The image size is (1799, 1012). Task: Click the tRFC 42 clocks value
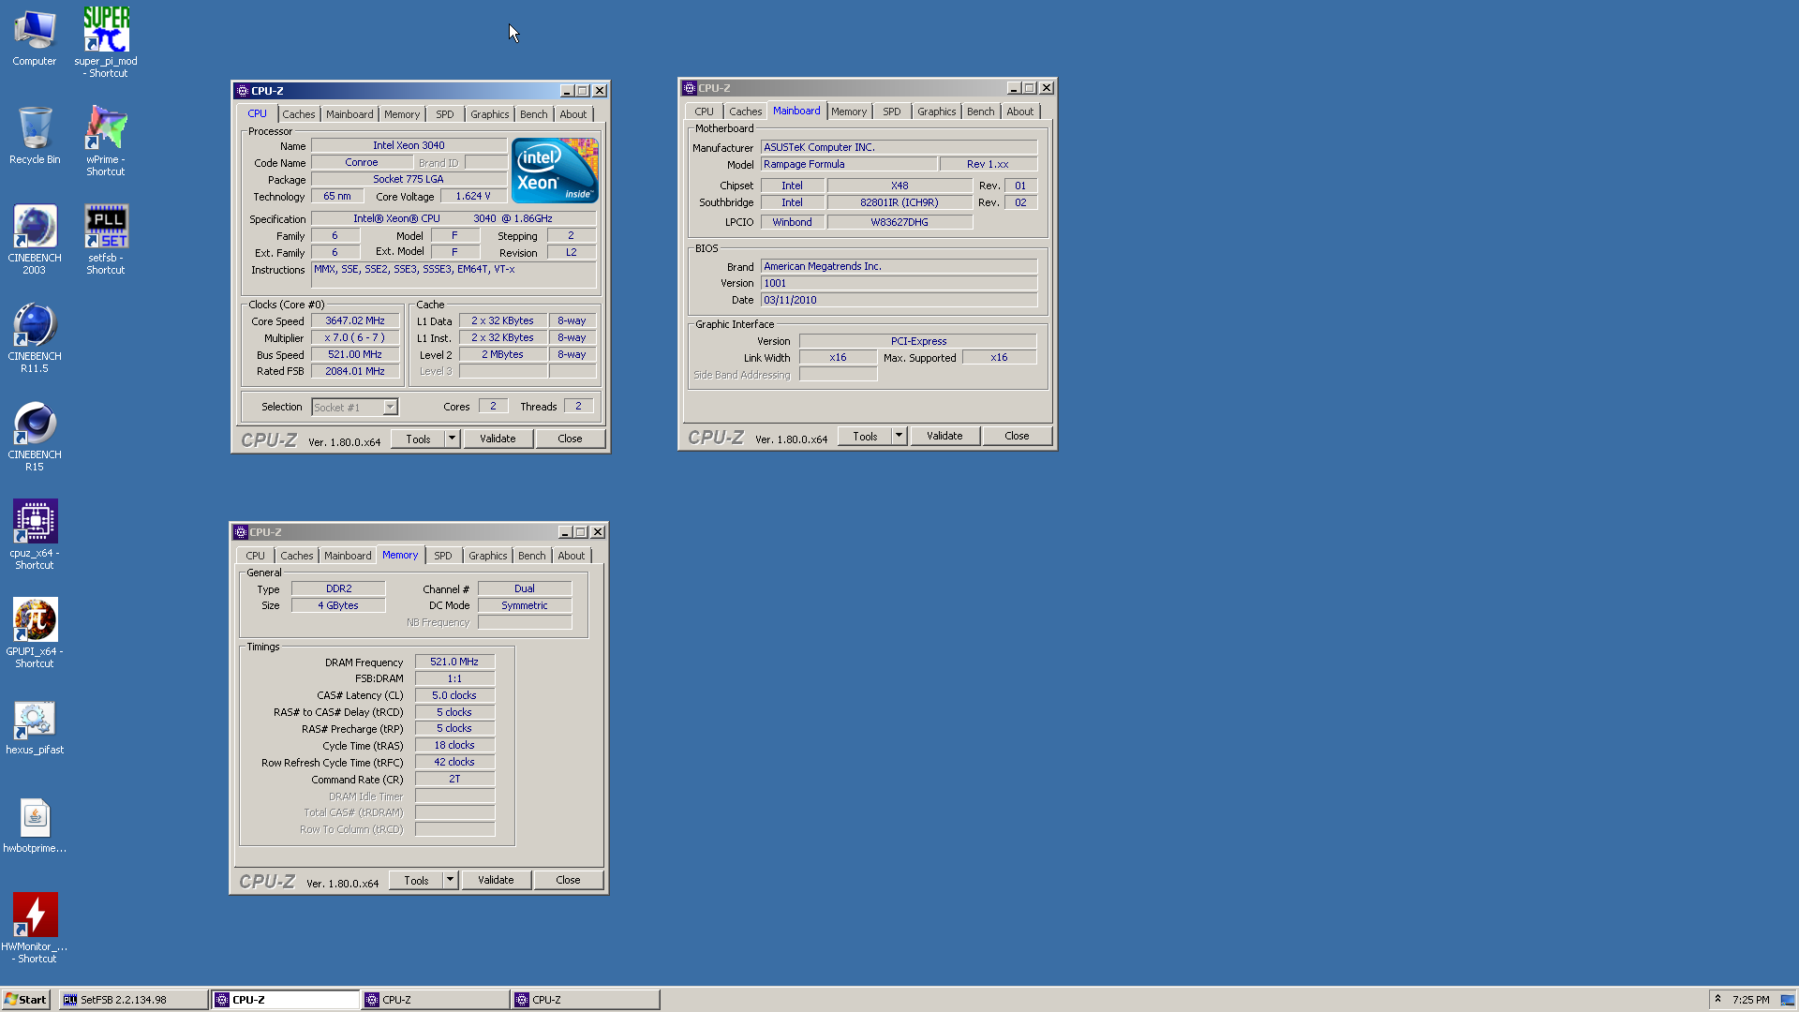pos(454,762)
